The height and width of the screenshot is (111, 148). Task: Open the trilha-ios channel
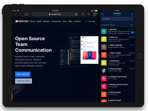click(117, 39)
